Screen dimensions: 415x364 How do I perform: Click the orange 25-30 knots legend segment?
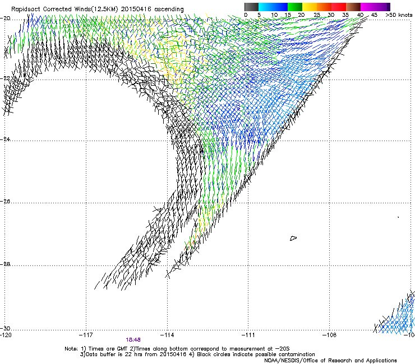pyautogui.click(x=324, y=7)
